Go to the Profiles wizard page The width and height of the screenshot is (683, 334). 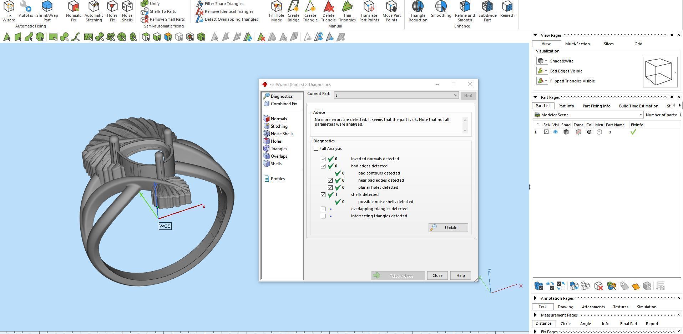tap(274, 179)
